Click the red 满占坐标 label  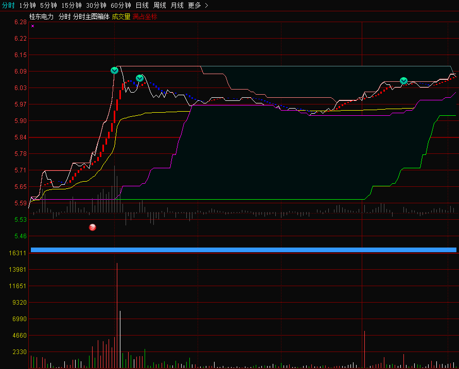click(145, 16)
